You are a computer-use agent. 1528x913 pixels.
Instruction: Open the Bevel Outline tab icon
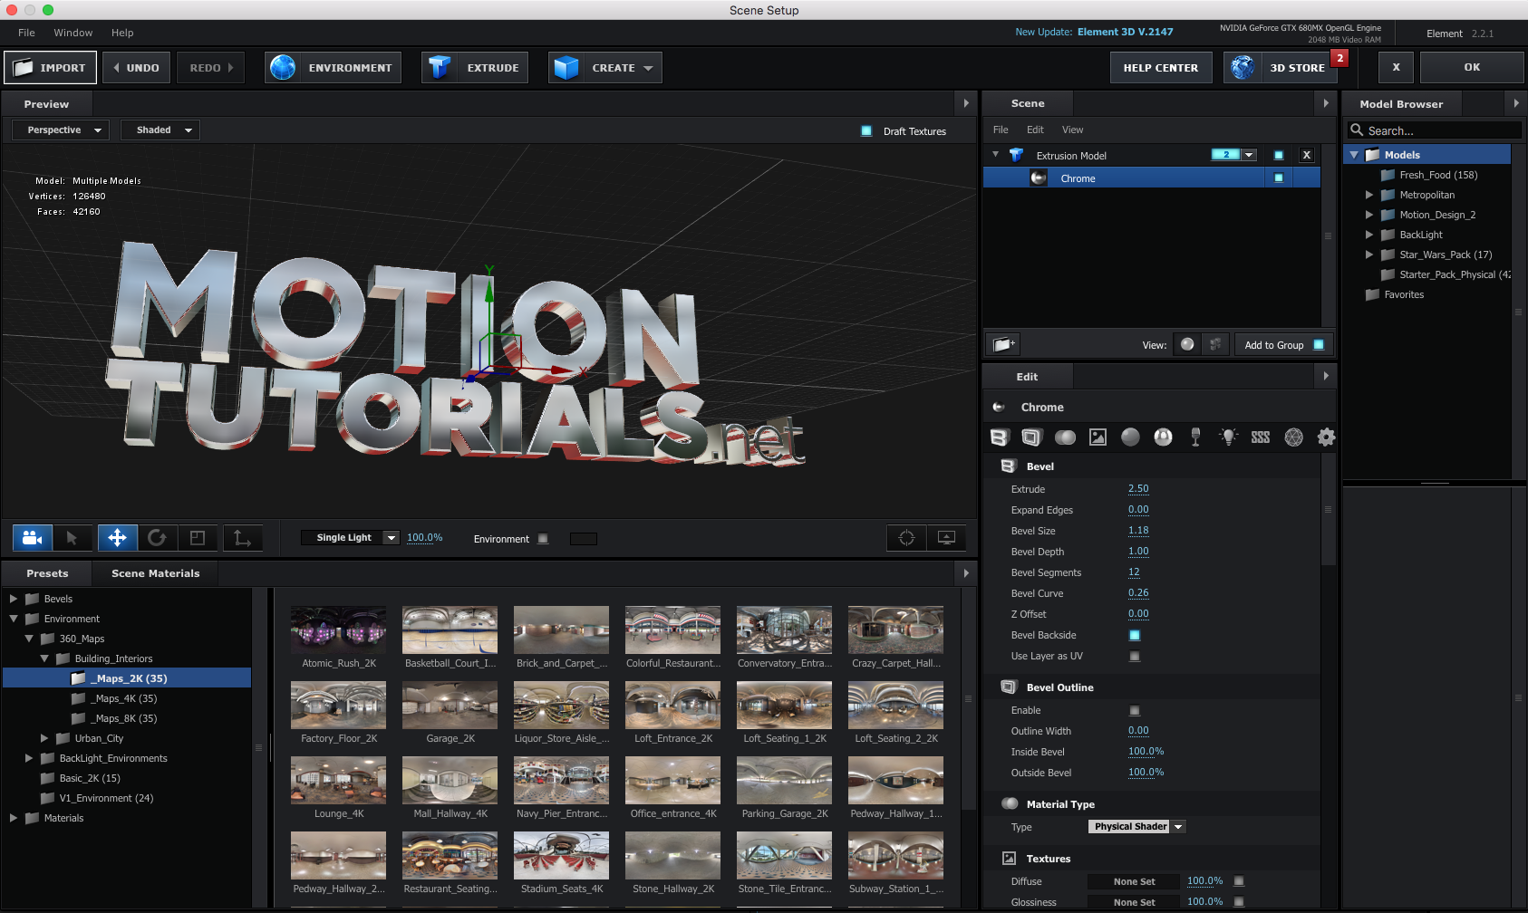(x=1031, y=437)
